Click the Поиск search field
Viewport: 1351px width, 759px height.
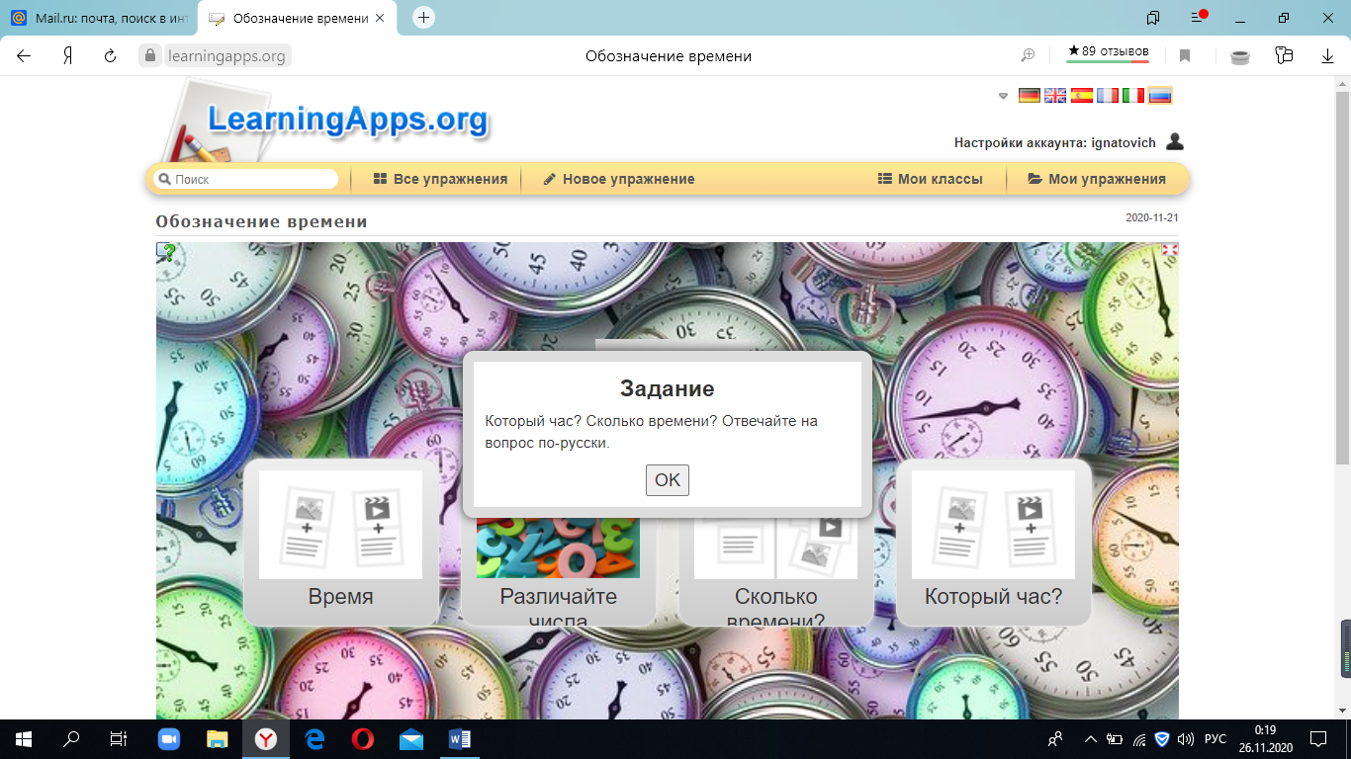(252, 180)
